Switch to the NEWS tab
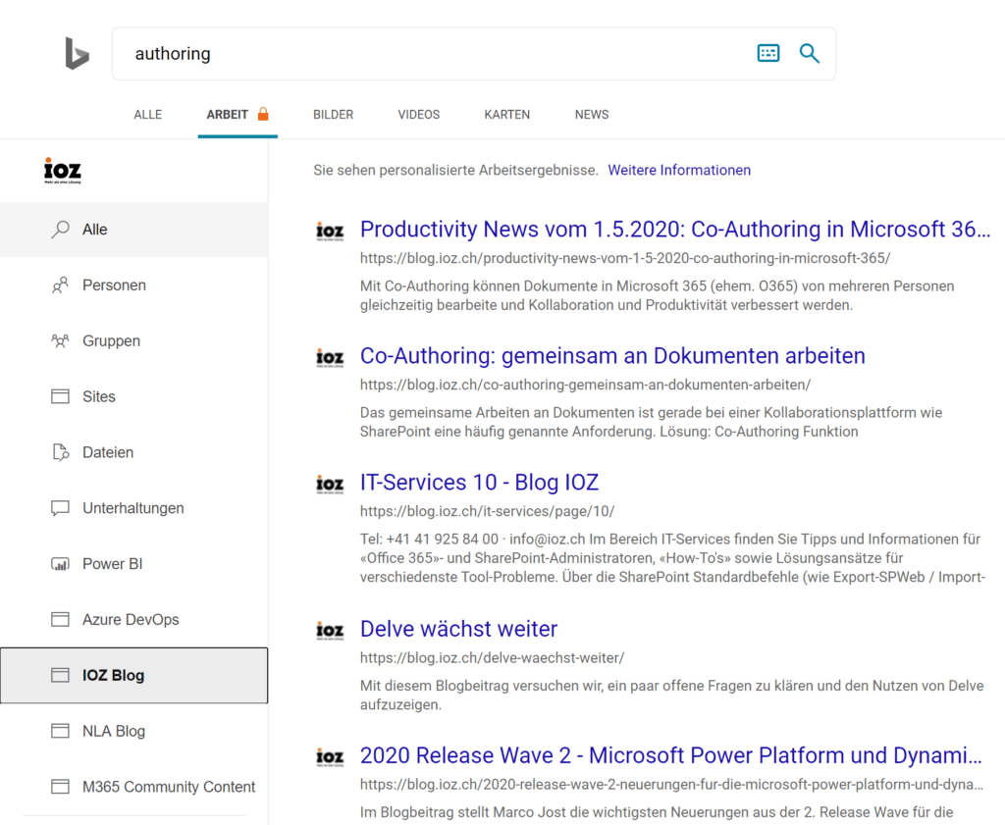Screen dimensions: 1005x825 (592, 115)
